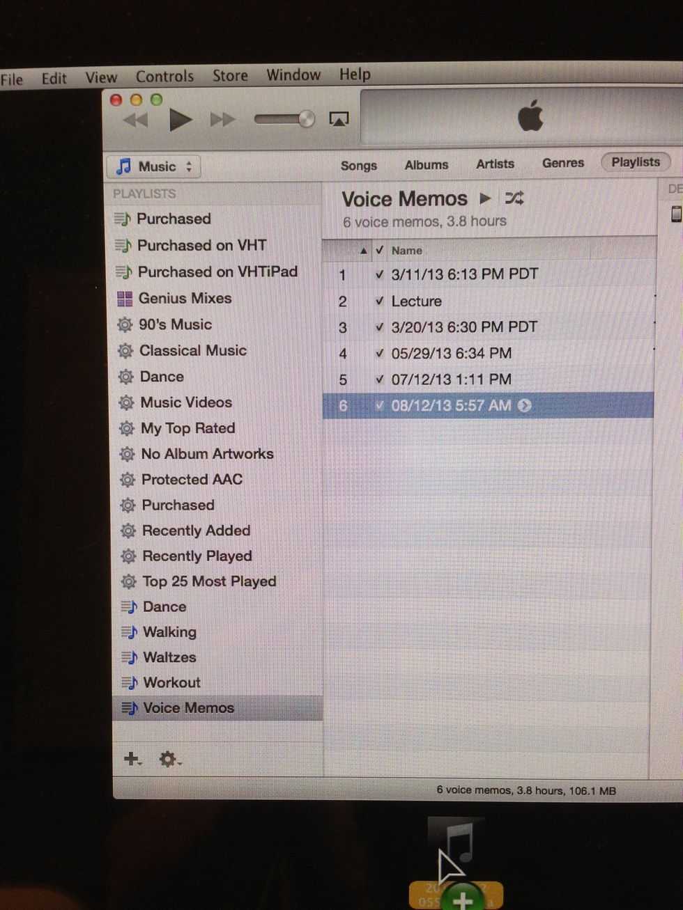Uncheck the 3/20/13 6:30 PM PDT memo

[x=379, y=327]
